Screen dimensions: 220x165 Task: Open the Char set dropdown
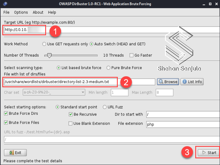[54, 92]
